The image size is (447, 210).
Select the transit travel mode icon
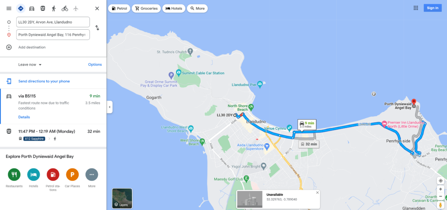43,9
